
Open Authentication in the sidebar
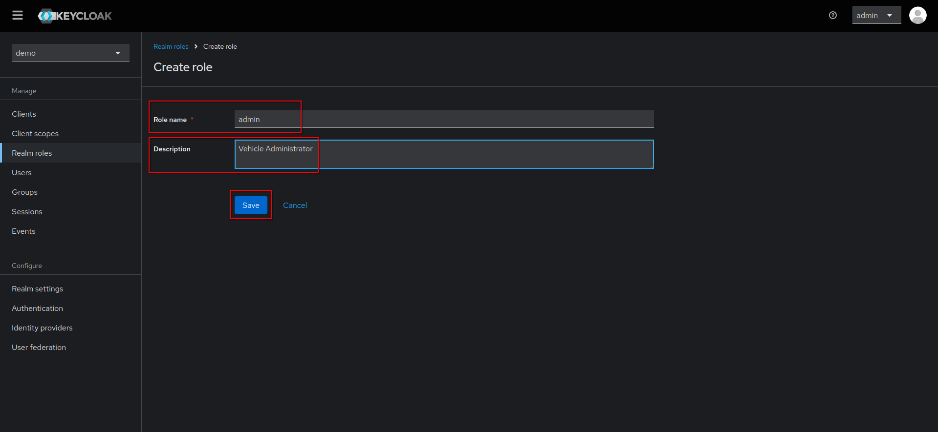tap(71, 308)
